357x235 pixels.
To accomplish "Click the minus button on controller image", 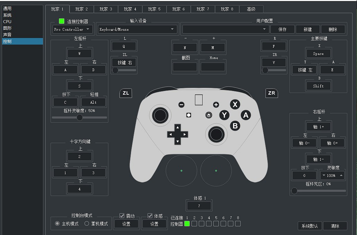I will [181, 105].
